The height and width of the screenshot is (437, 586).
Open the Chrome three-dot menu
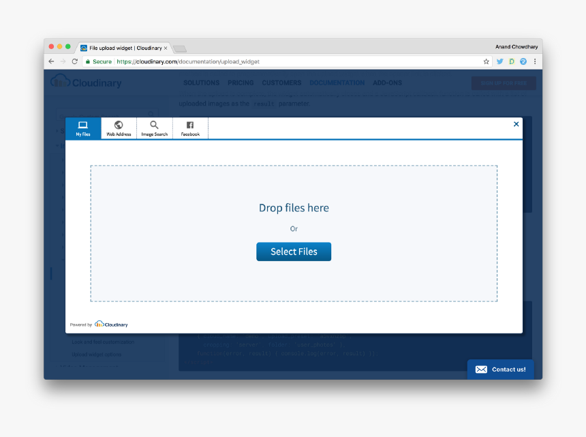[535, 61]
